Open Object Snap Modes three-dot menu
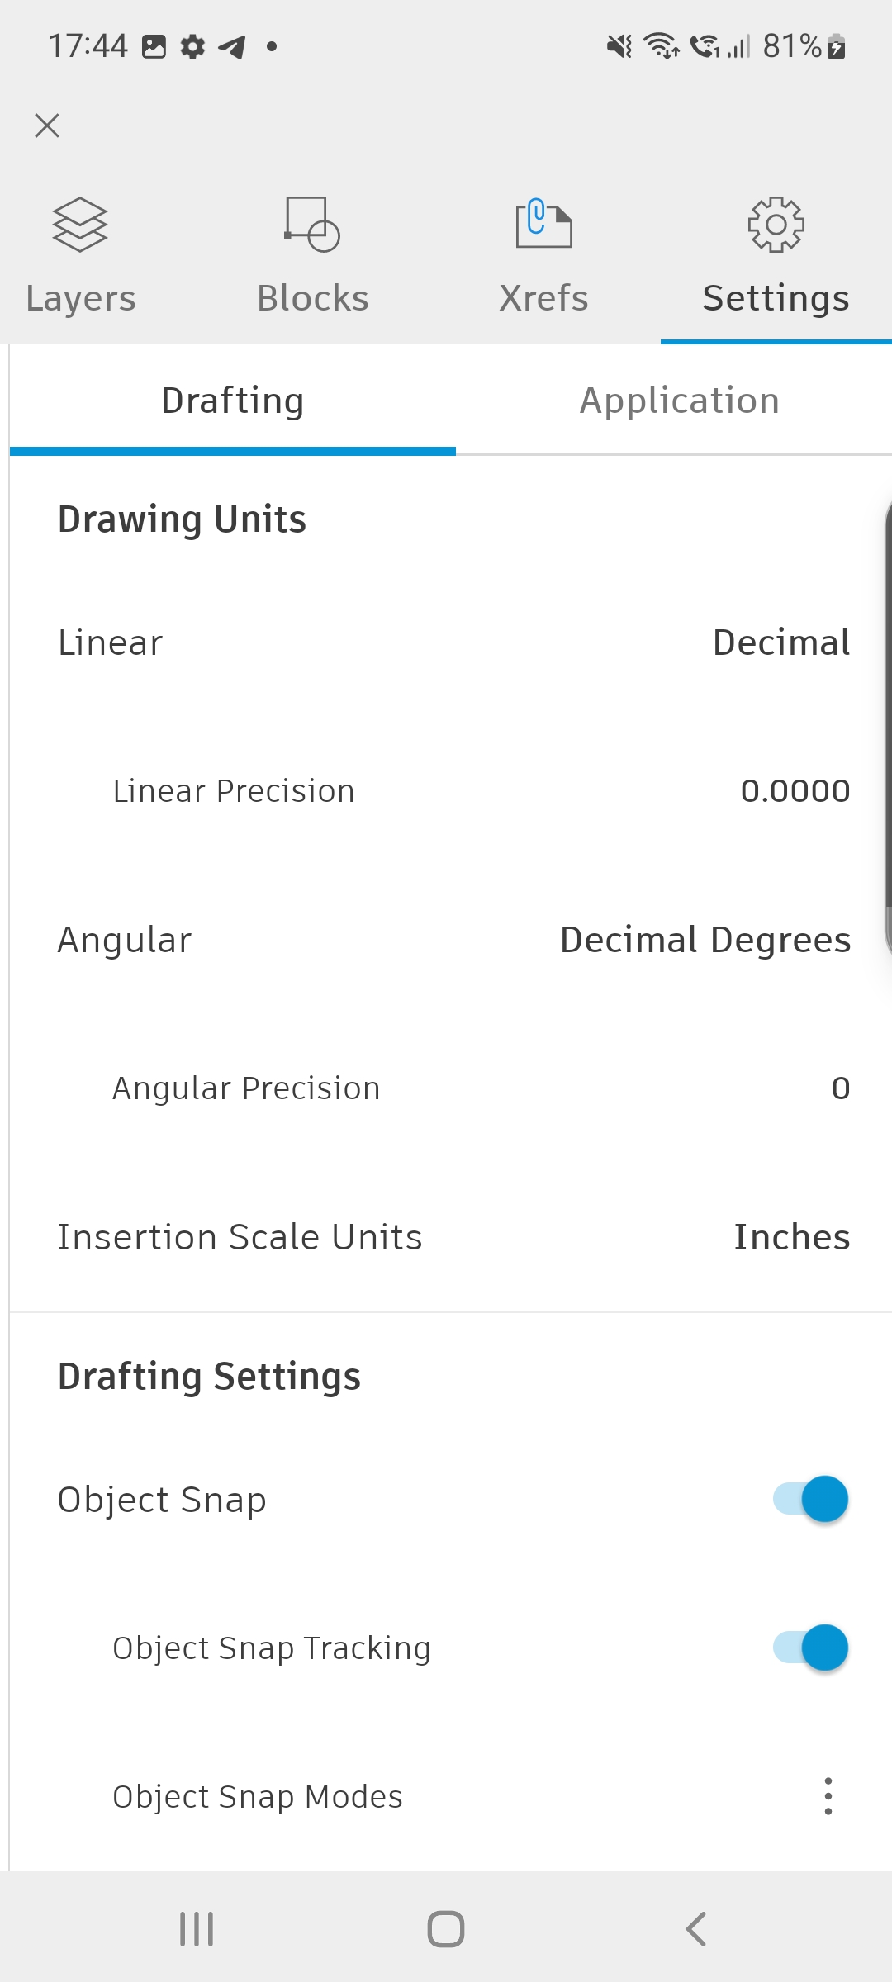Viewport: 892px width, 1982px height. [828, 1796]
